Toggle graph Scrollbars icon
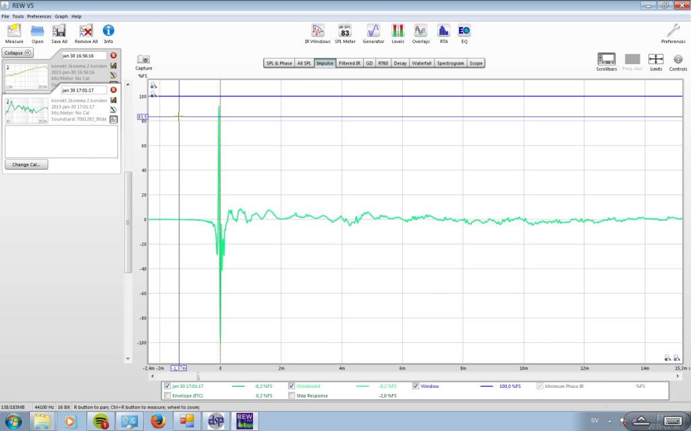This screenshot has height=431, width=691. (x=607, y=59)
